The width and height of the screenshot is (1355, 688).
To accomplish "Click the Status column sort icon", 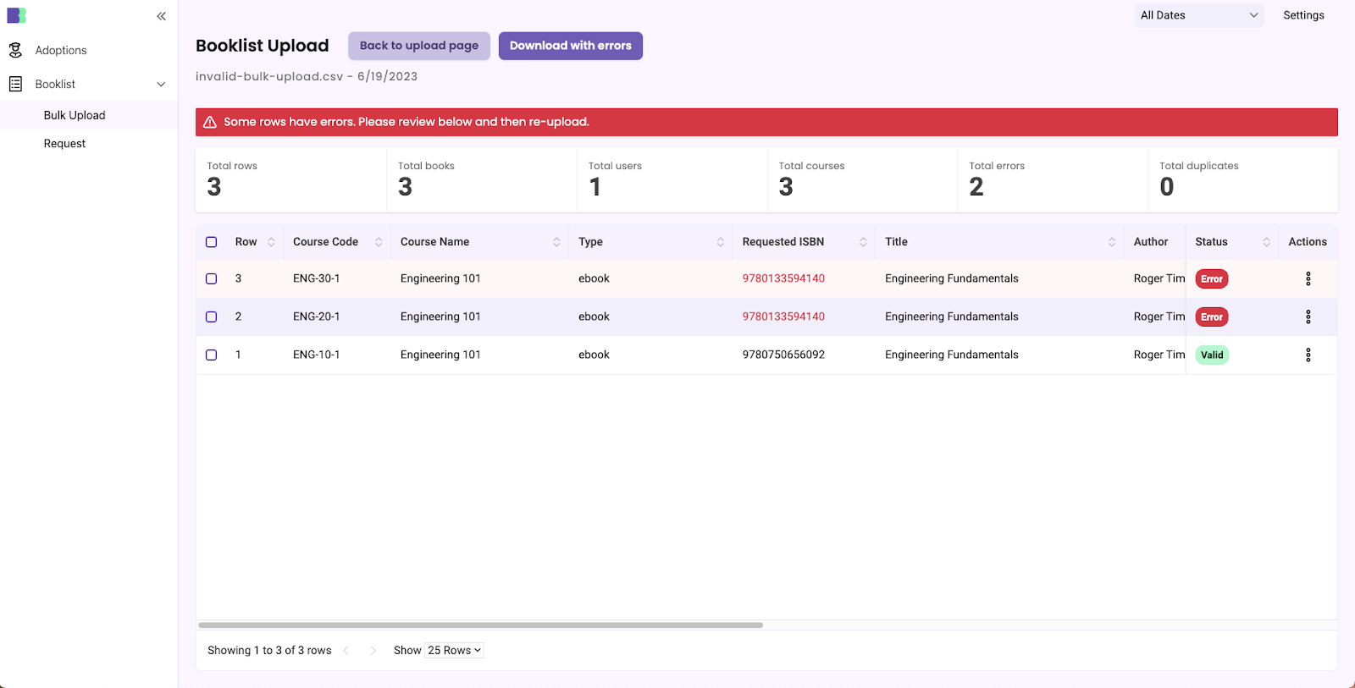I will tap(1266, 242).
